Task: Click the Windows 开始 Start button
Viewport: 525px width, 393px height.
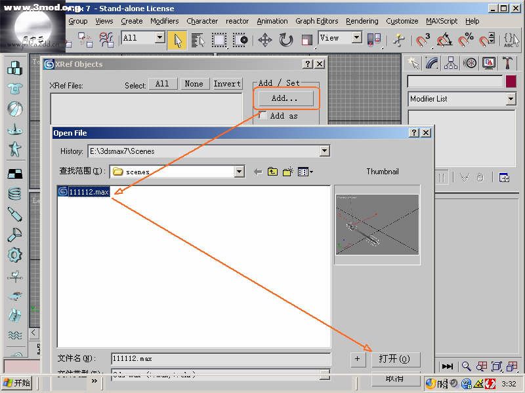Action: [18, 383]
